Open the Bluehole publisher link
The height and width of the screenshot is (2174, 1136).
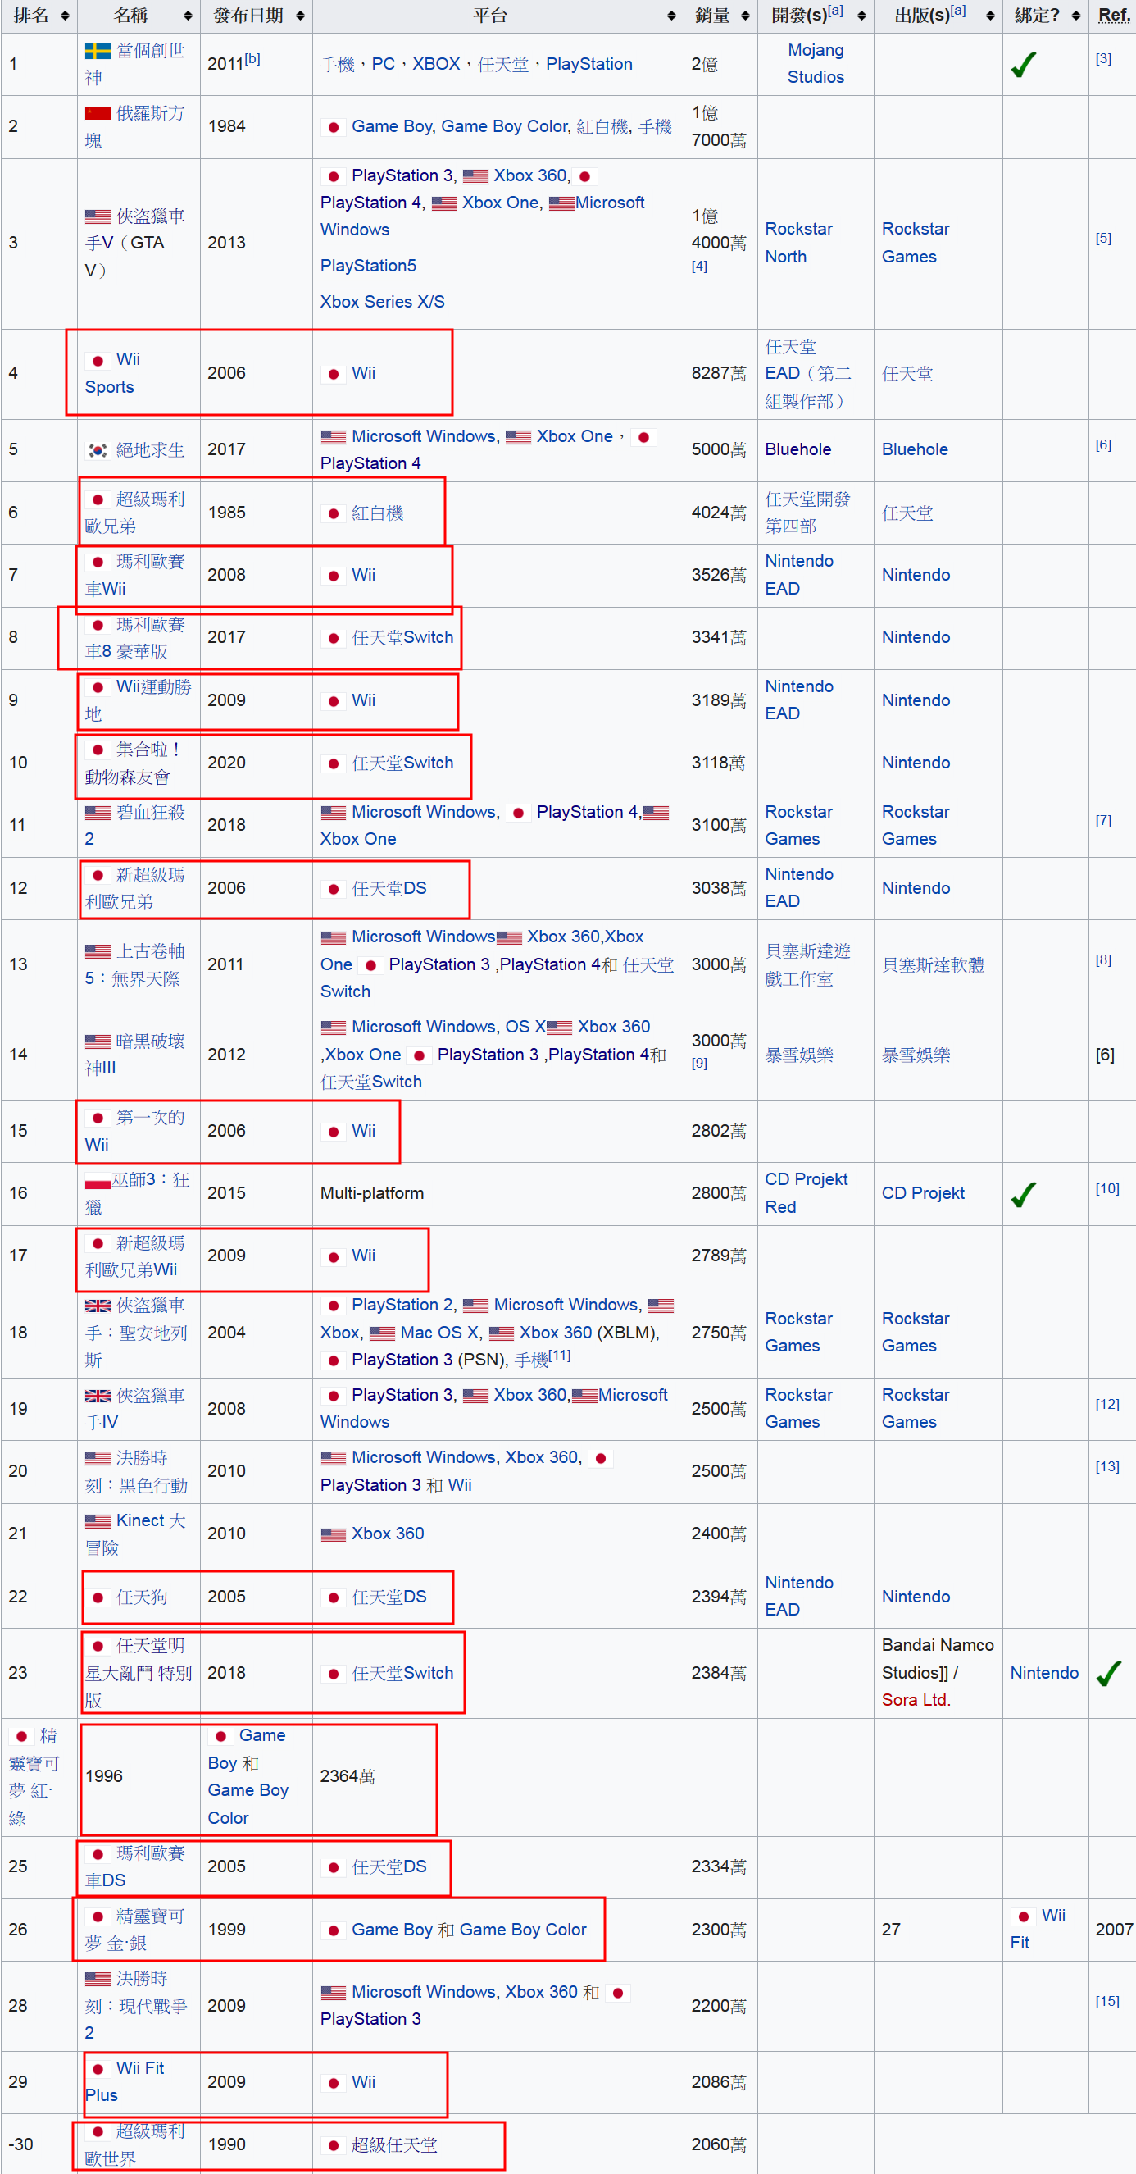[915, 450]
